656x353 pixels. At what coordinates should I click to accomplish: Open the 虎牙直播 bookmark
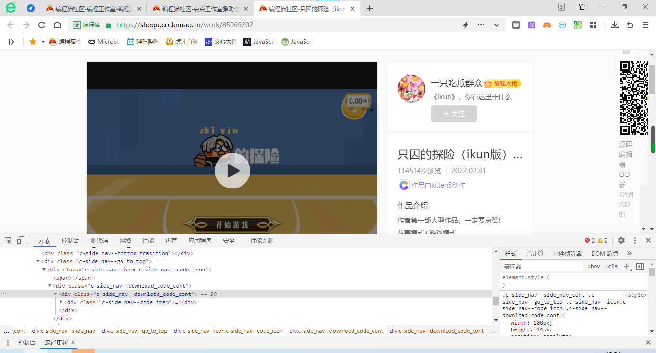(x=182, y=42)
